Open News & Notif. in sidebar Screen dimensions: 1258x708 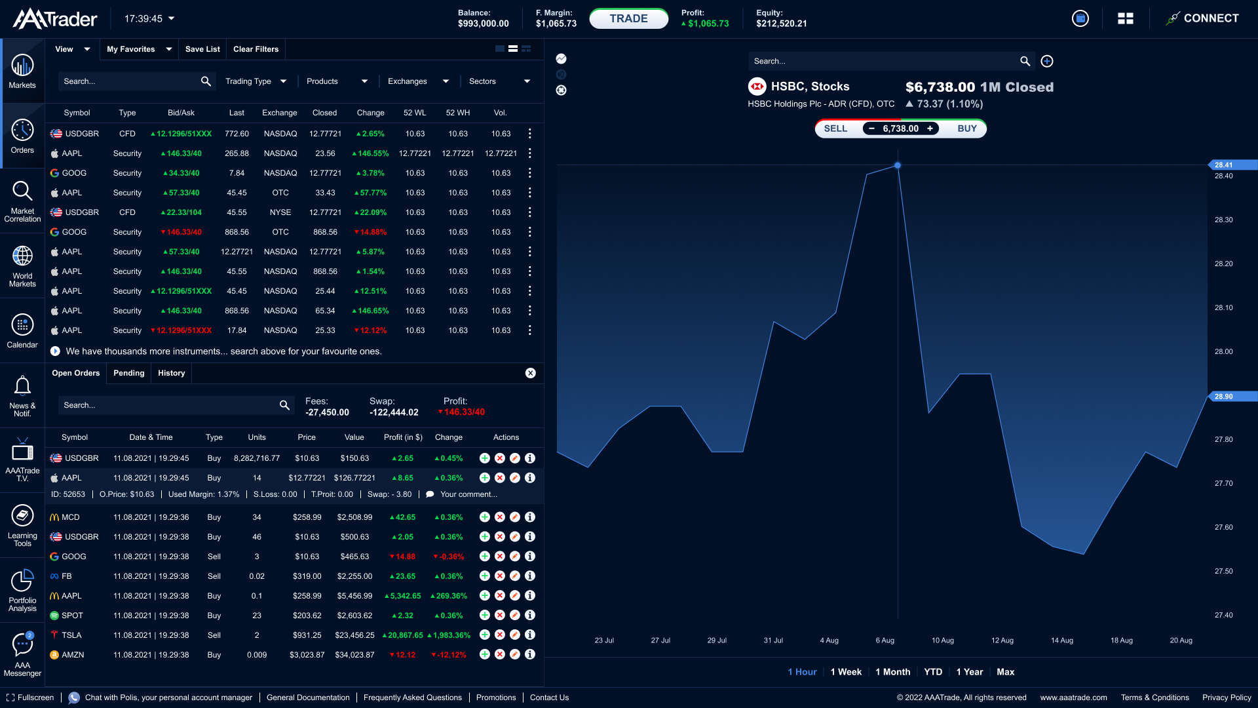pos(22,396)
